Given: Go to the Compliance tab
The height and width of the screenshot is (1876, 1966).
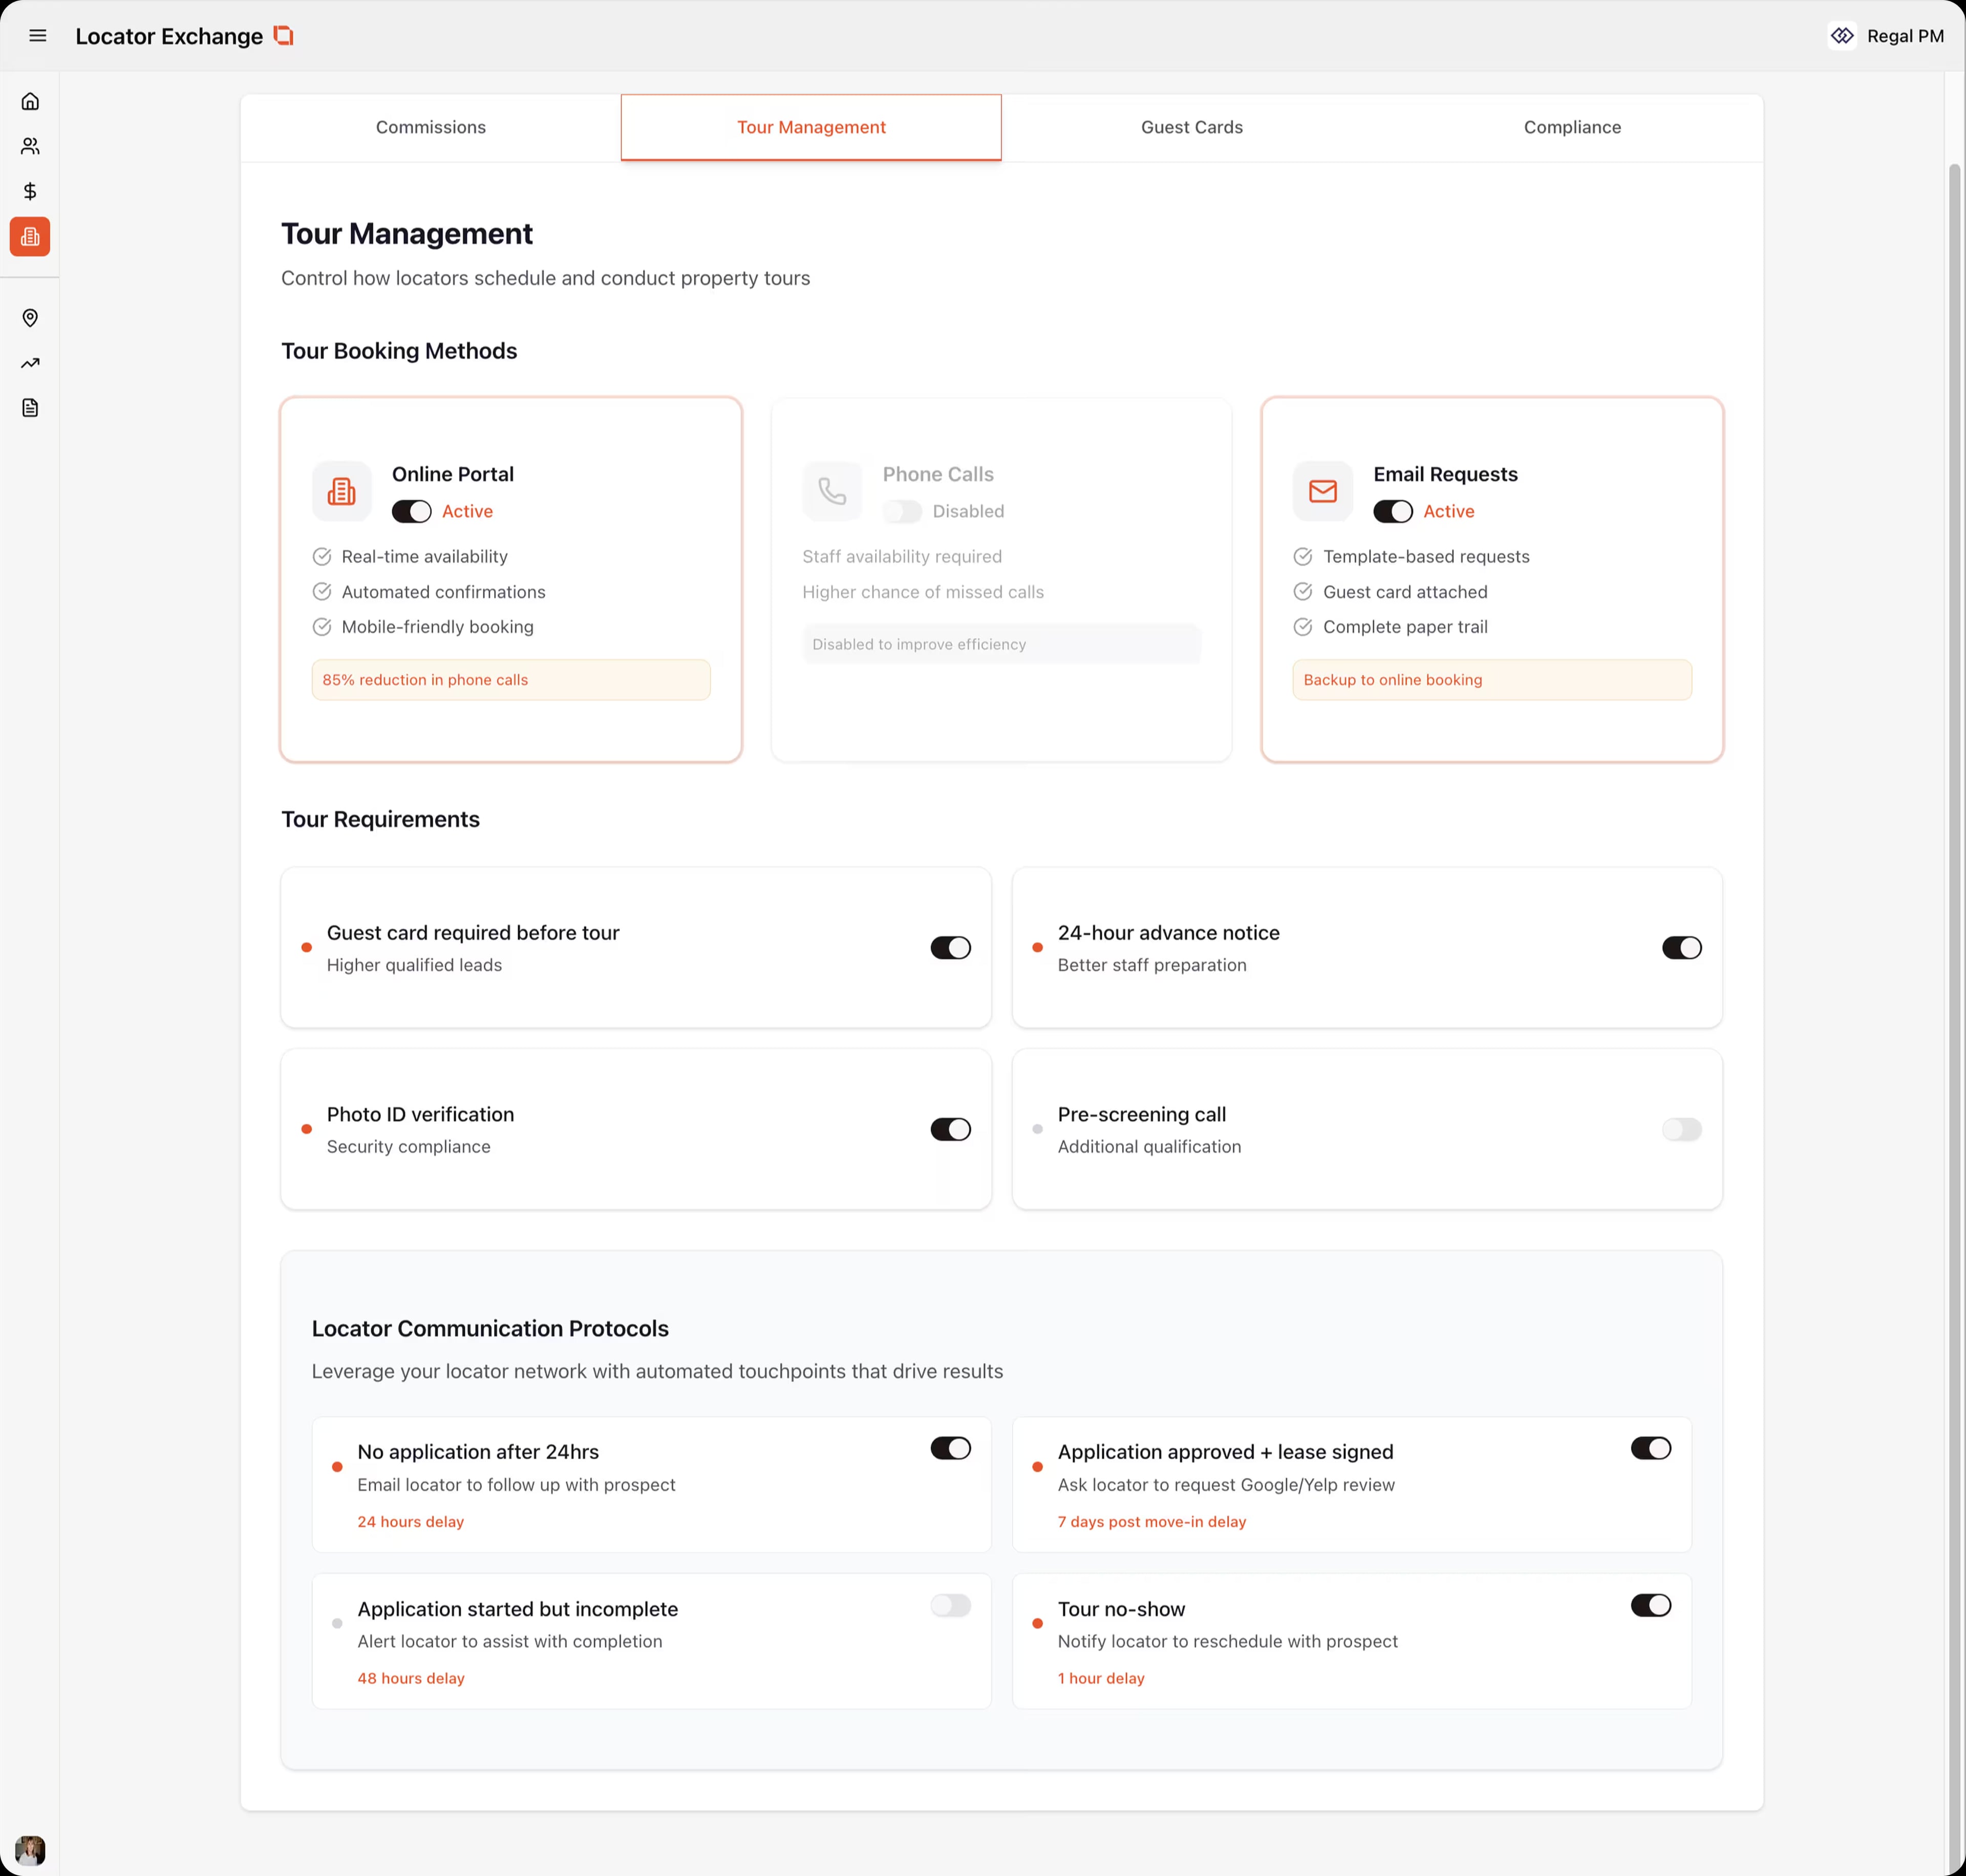Looking at the screenshot, I should coord(1571,127).
